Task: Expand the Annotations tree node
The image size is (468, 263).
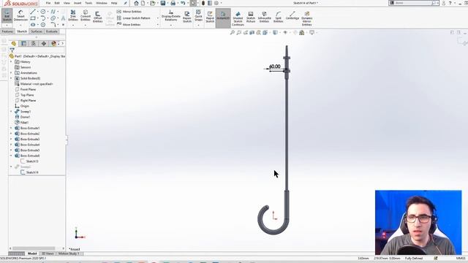Action: tap(12, 73)
